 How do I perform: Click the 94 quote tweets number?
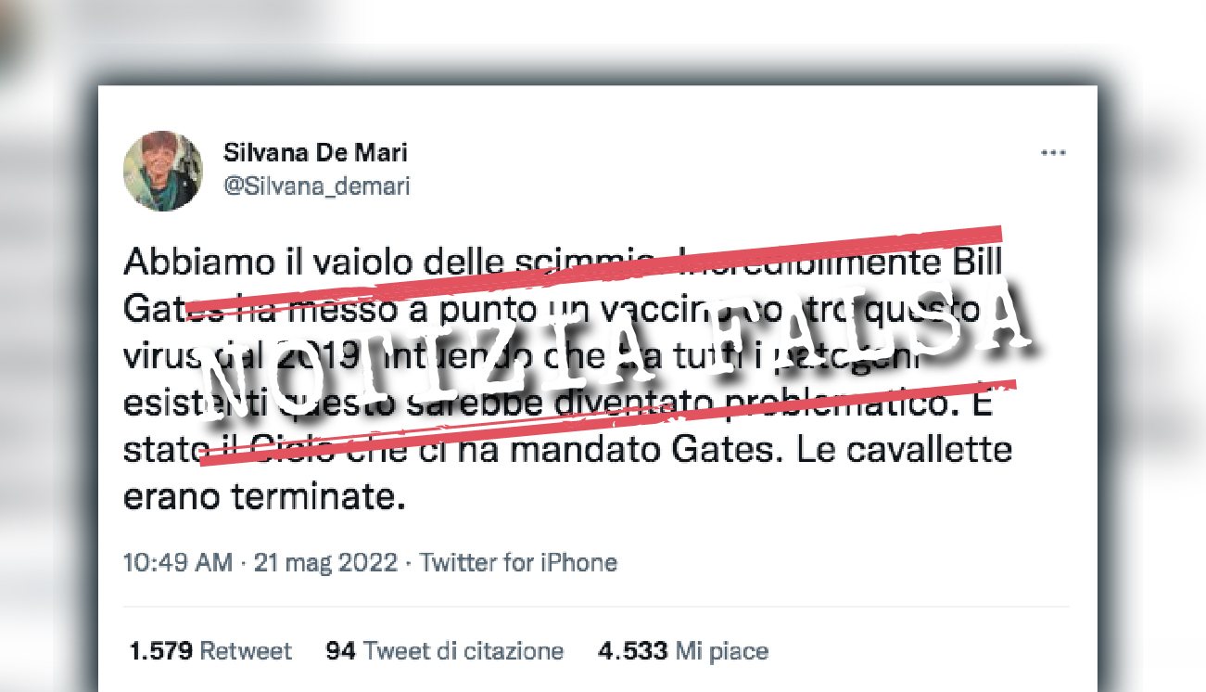(341, 651)
